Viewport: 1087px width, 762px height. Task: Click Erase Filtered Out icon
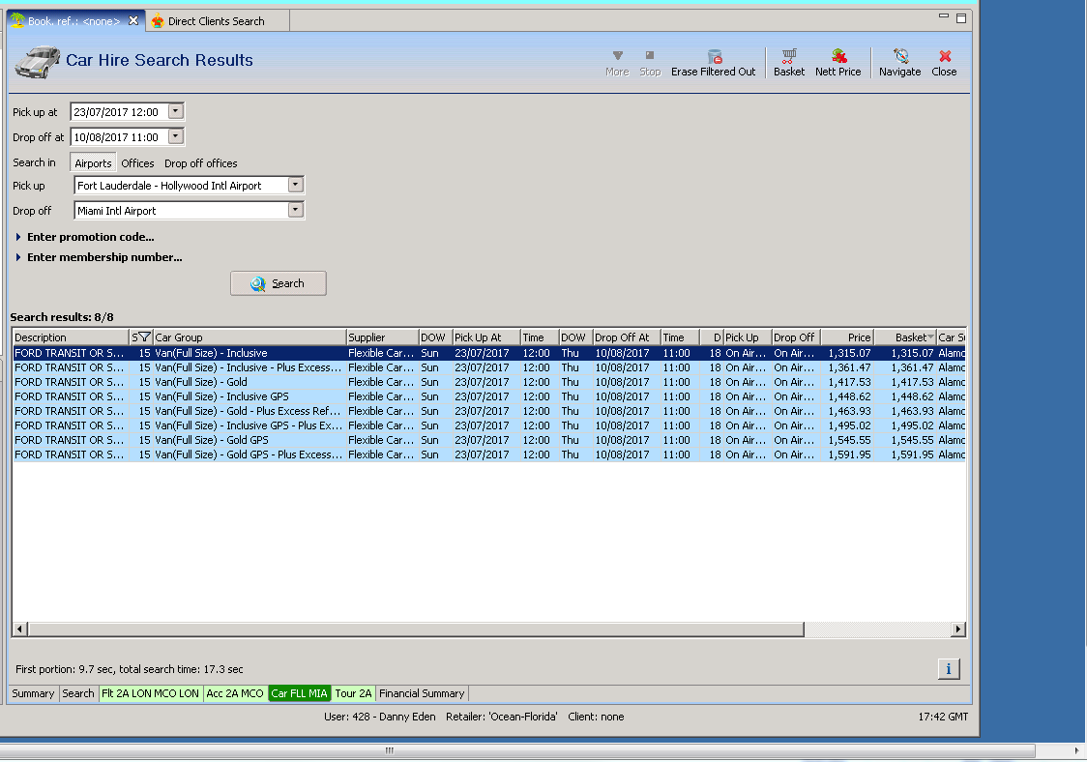714,57
